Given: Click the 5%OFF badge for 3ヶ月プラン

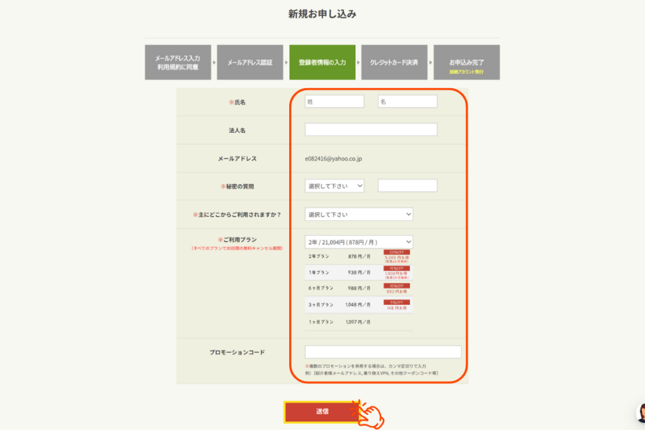Looking at the screenshot, I should tap(397, 303).
